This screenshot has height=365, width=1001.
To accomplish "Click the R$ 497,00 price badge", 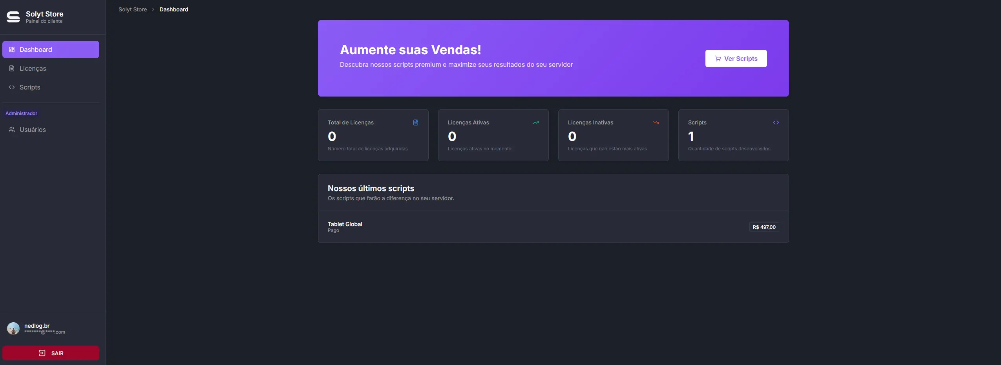I will (764, 227).
